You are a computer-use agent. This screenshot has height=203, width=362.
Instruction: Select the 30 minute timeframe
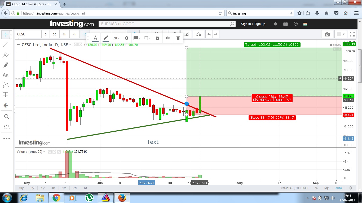pyautogui.click(x=55, y=34)
